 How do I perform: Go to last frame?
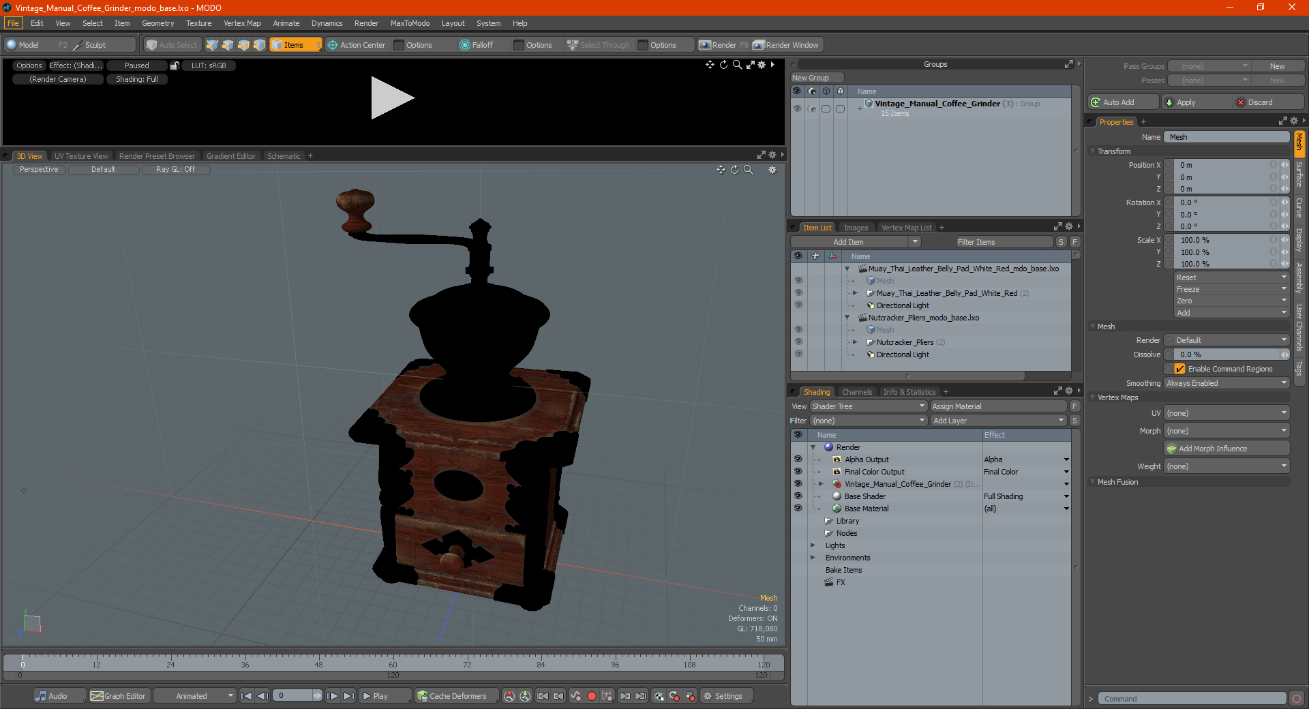[348, 696]
